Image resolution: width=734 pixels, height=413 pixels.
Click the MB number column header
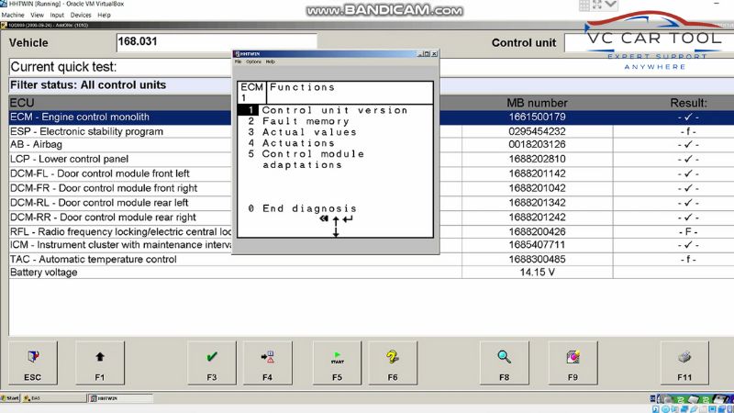point(537,103)
